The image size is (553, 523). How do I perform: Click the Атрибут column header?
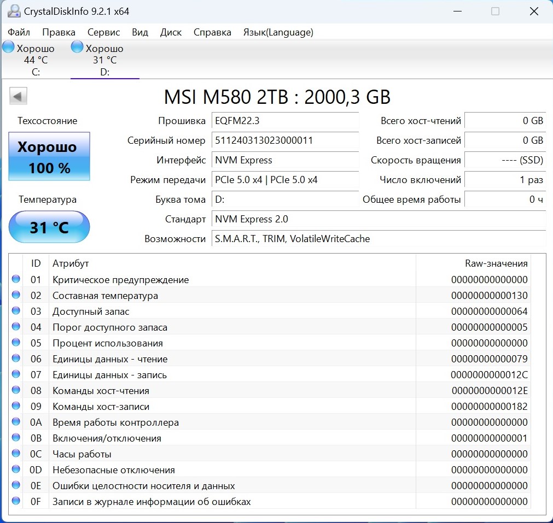pos(71,263)
